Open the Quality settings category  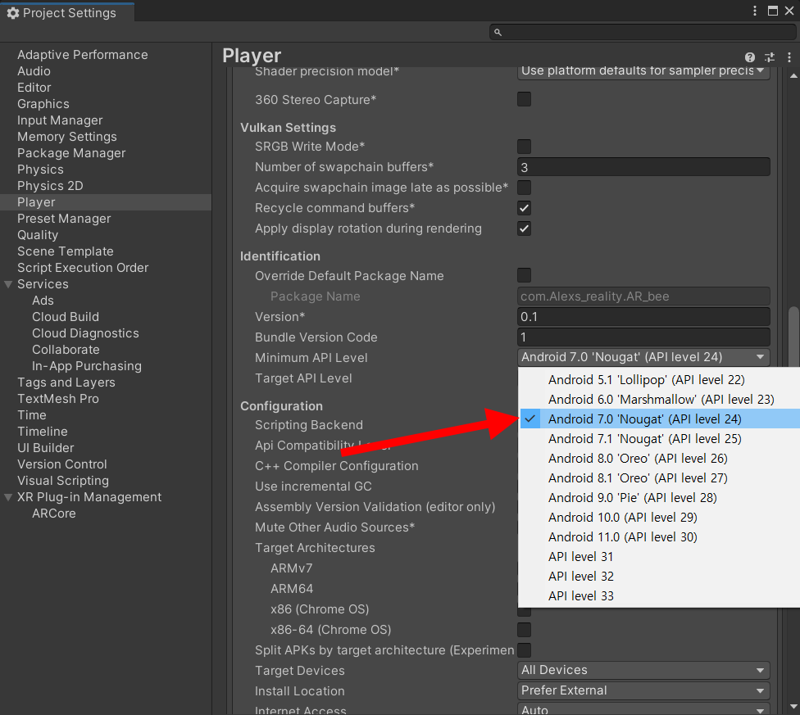coord(38,235)
